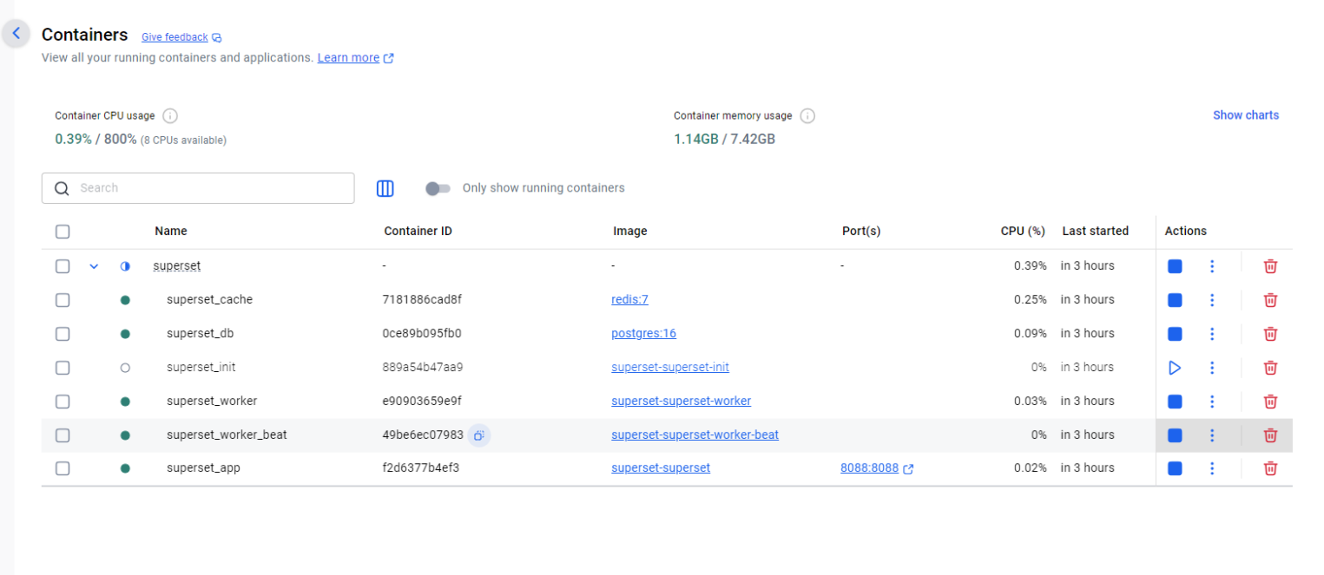Click the container search field
1324x575 pixels.
198,187
